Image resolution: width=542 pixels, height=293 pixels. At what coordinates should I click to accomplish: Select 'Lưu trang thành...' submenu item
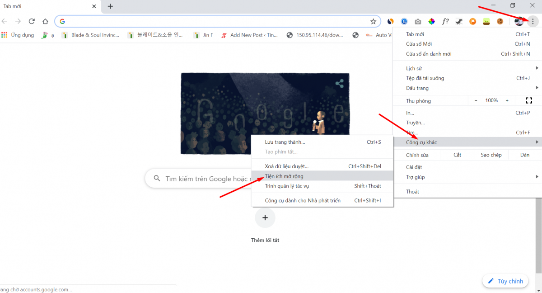pyautogui.click(x=322, y=142)
